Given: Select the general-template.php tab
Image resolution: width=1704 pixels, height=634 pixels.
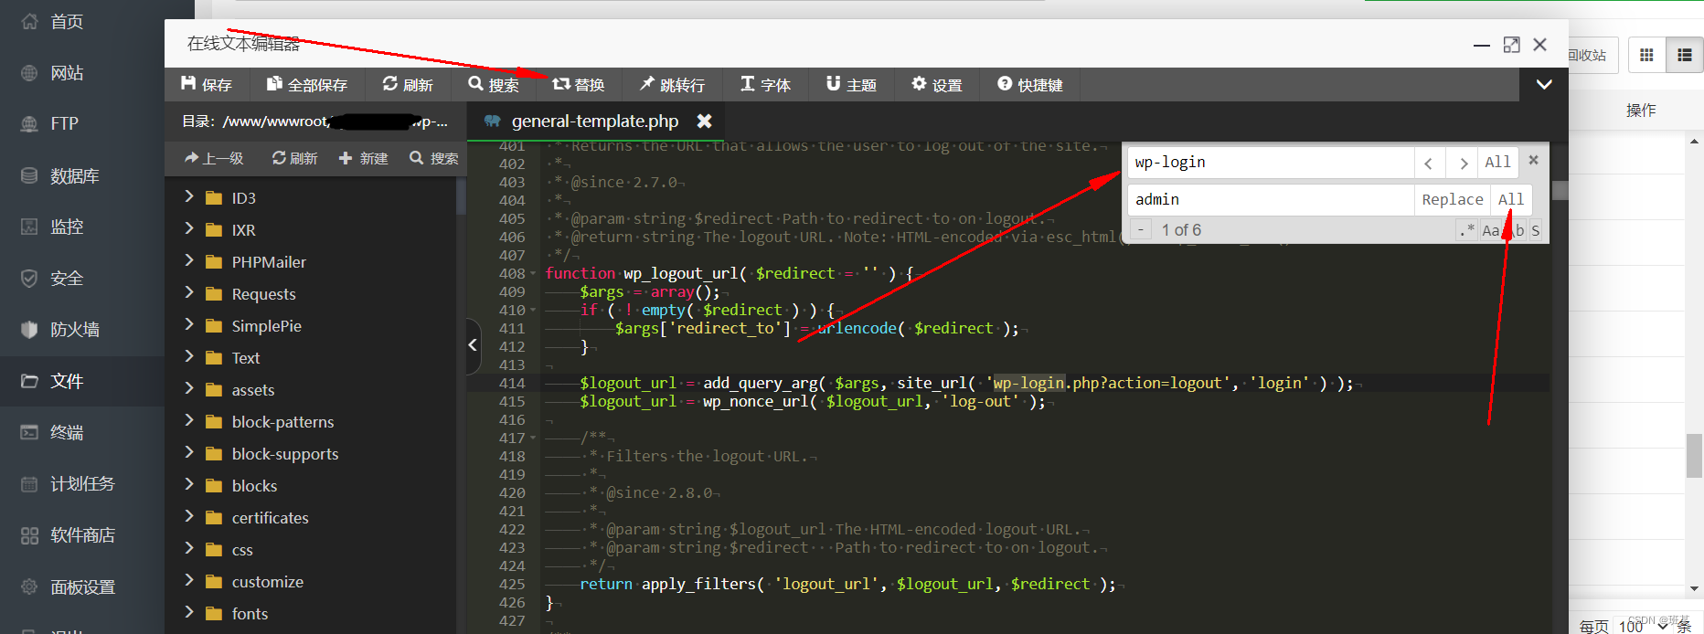Looking at the screenshot, I should point(594,121).
